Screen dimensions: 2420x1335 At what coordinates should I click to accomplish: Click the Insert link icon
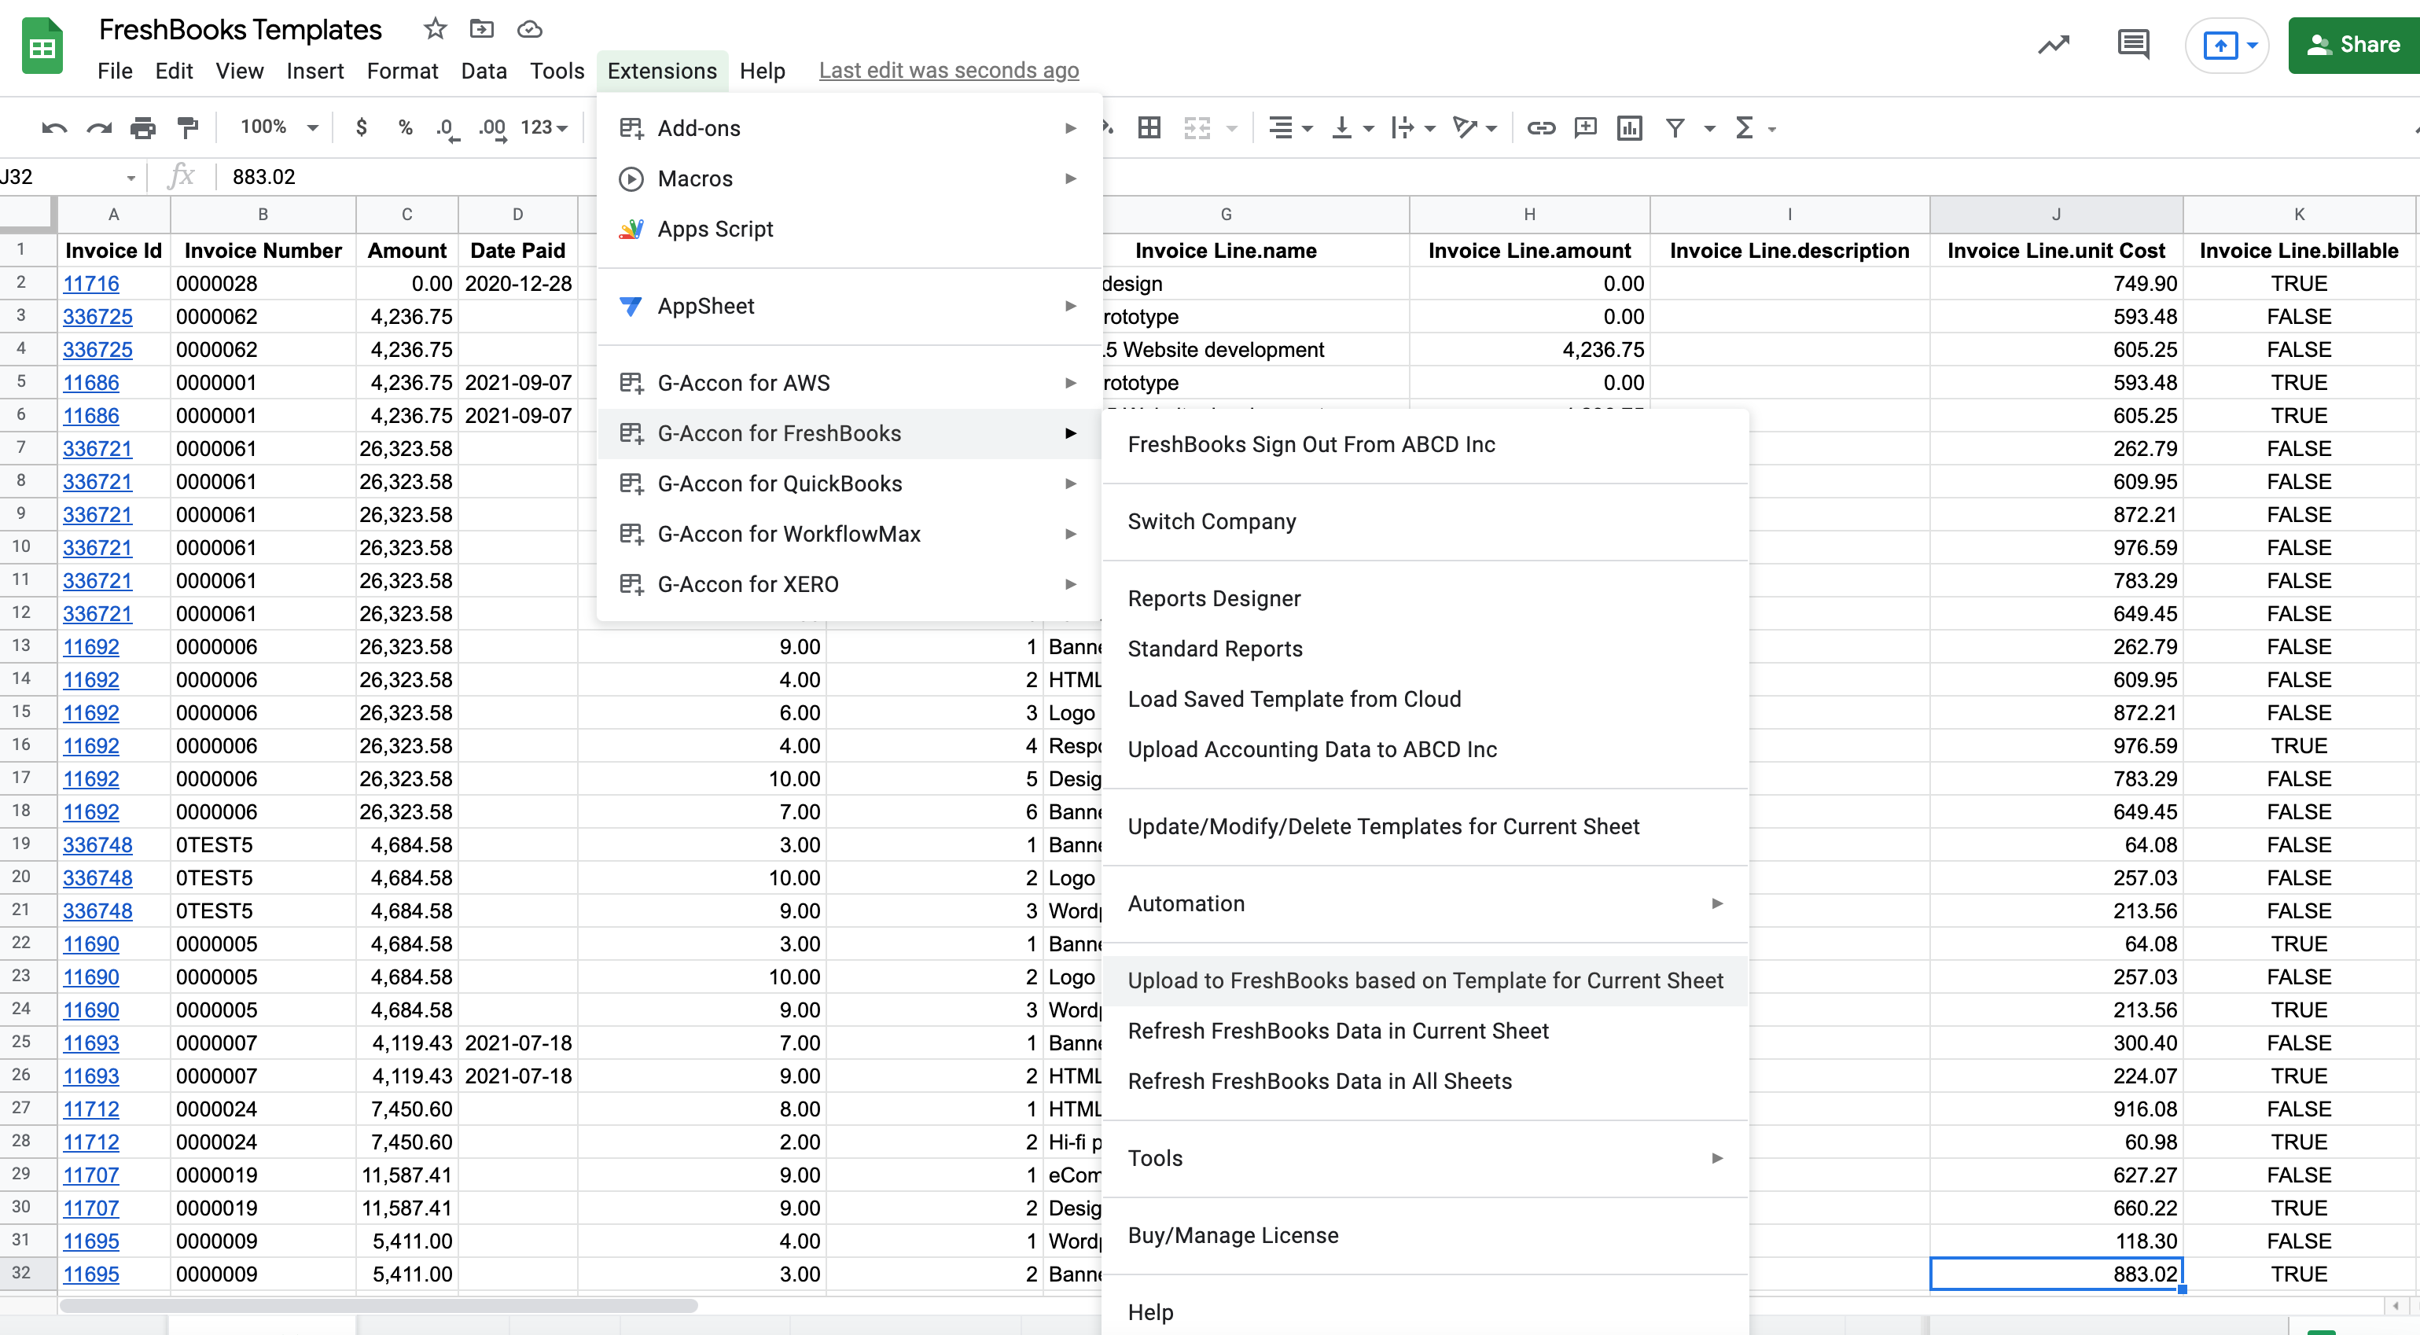[x=1541, y=128]
